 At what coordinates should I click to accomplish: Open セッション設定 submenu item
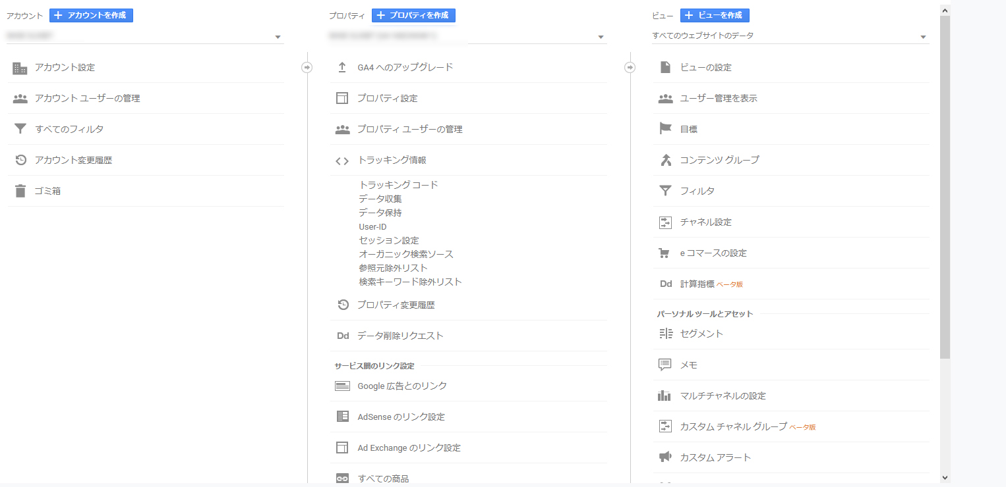[389, 240]
